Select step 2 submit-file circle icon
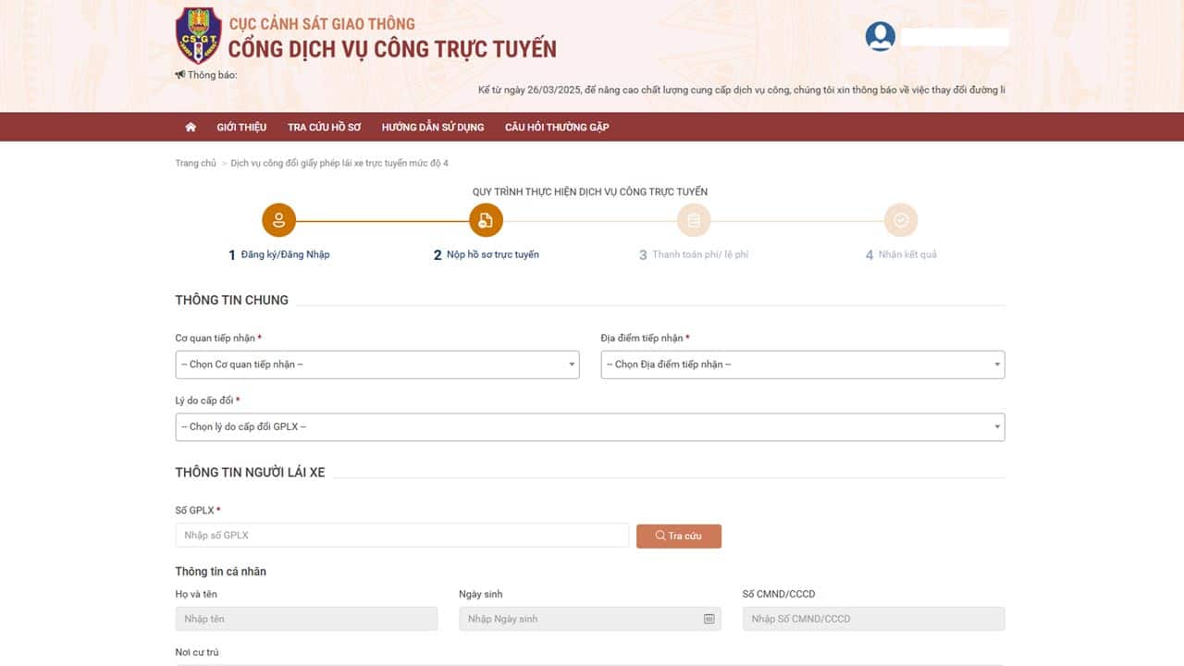This screenshot has width=1184, height=666. pyautogui.click(x=486, y=220)
